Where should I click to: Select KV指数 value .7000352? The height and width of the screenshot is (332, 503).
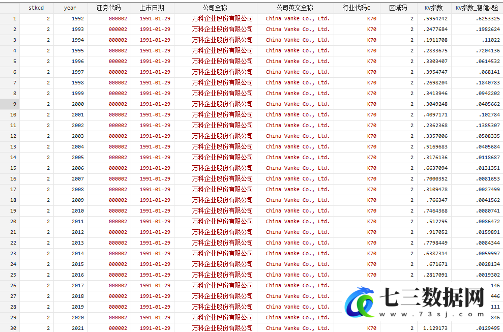pyautogui.click(x=435, y=178)
